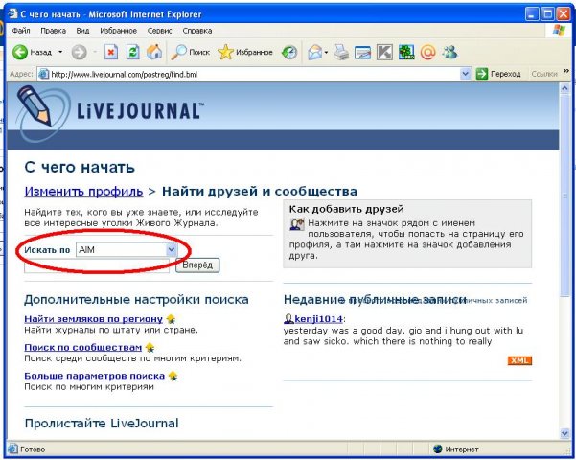Go to the Home page icon
This screenshot has width=576, height=460.
click(x=153, y=52)
